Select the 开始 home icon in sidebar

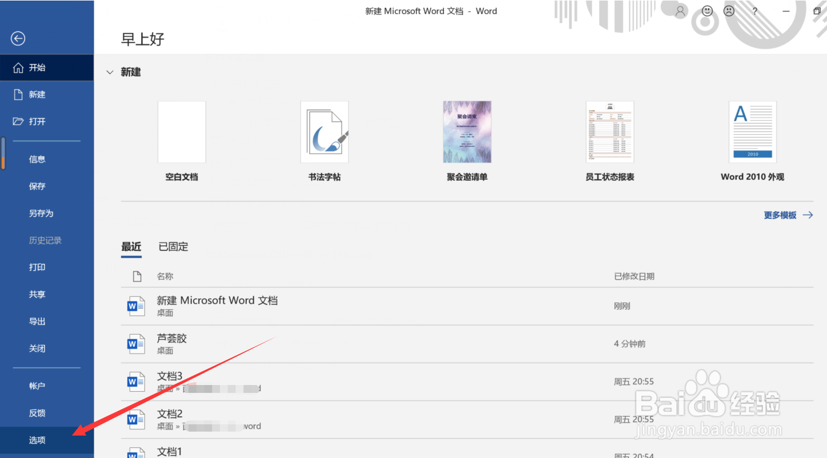click(x=19, y=67)
